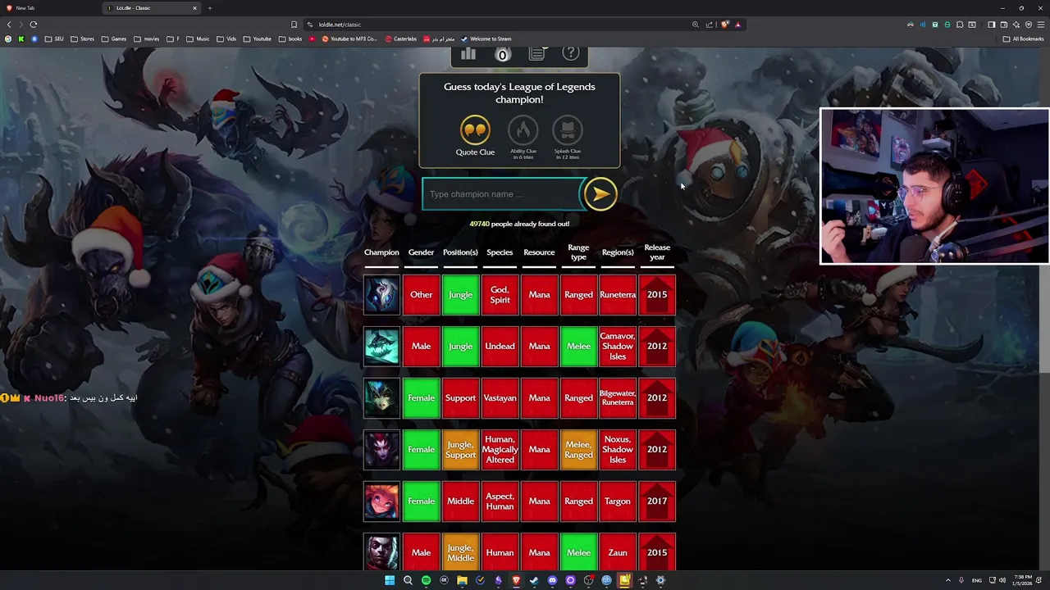Click the share icon in address bar
This screenshot has width=1050, height=590.
click(x=710, y=25)
